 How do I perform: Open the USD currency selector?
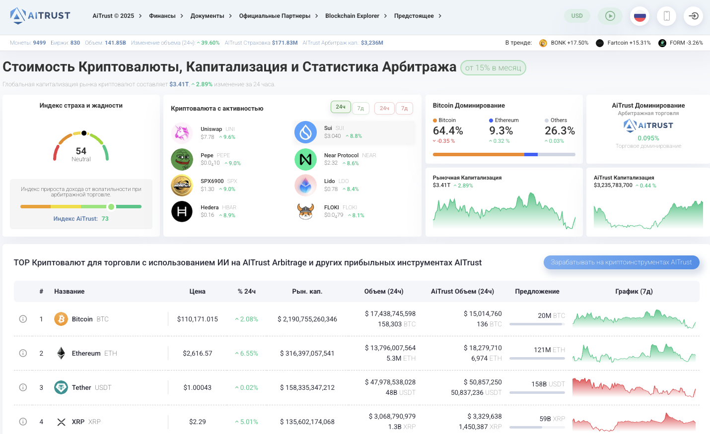(577, 16)
